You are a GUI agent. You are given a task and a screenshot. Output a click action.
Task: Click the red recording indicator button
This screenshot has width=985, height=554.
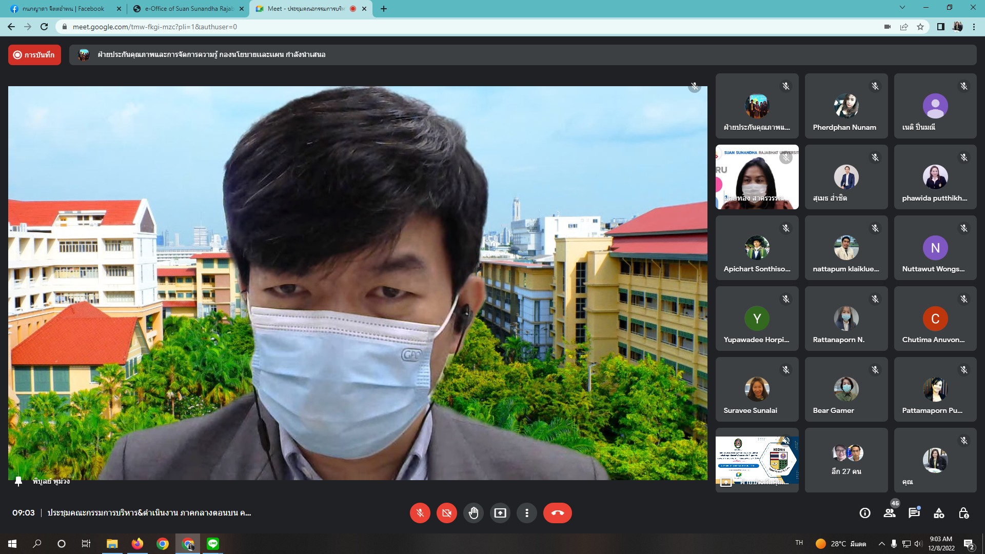[34, 55]
